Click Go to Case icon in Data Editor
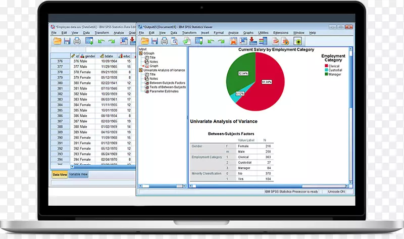The image size is (404, 239). coord(124,41)
